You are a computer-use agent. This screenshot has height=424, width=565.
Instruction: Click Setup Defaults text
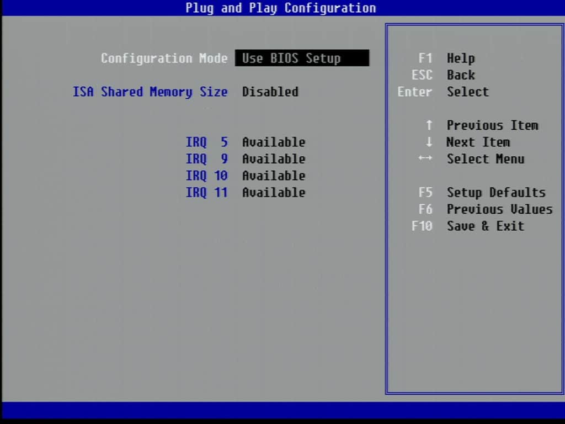(497, 193)
